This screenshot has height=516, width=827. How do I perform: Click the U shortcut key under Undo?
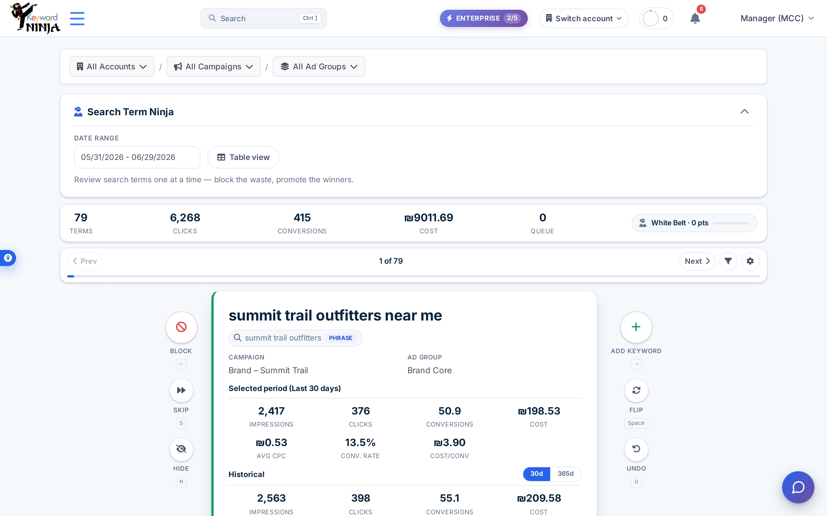coord(636,482)
